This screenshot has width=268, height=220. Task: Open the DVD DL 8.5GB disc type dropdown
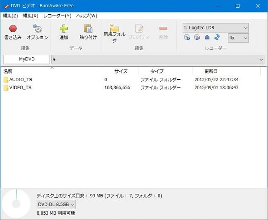[56, 204]
